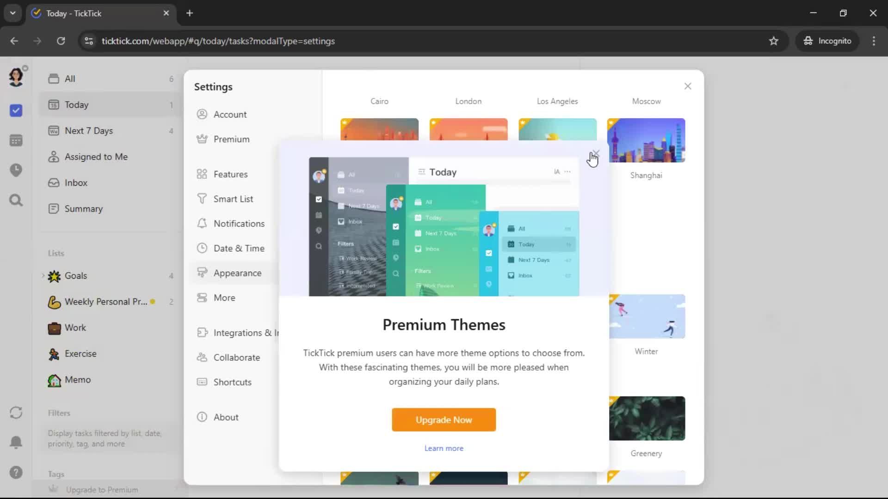The image size is (888, 499).
Task: Expand the Goals list folder
Action: [x=43, y=275]
